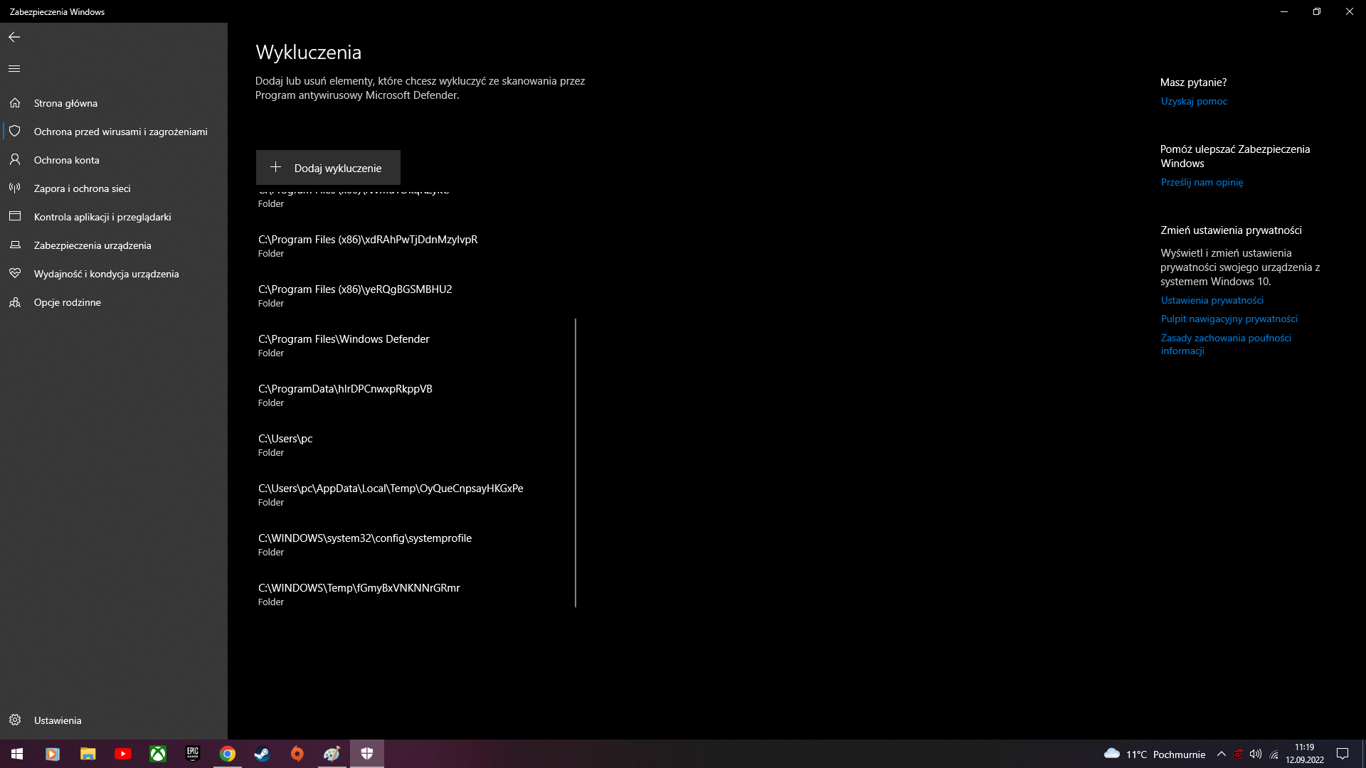Open the Windows Start menu
The image size is (1366, 768).
coord(17,754)
